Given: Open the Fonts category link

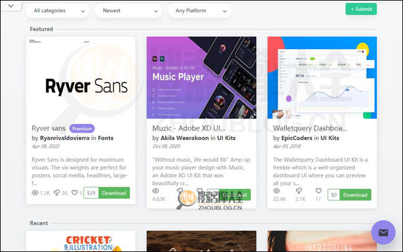Looking at the screenshot, I should [106, 138].
